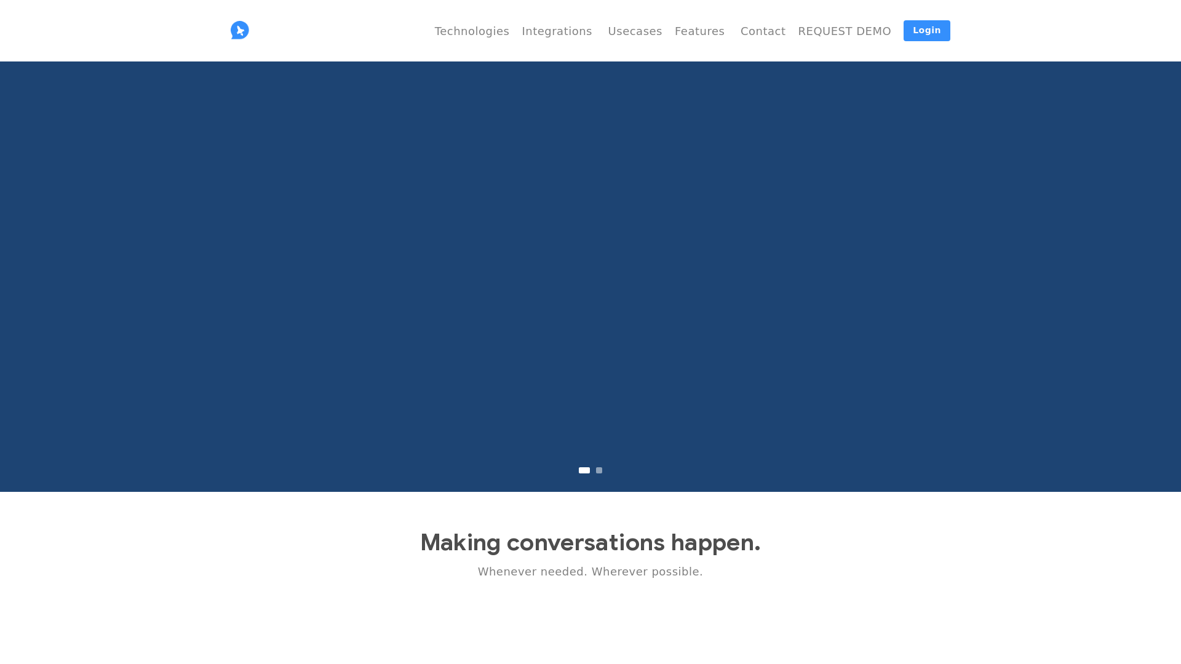Click the REQUEST DEMO link
1181x664 pixels.
click(x=845, y=31)
